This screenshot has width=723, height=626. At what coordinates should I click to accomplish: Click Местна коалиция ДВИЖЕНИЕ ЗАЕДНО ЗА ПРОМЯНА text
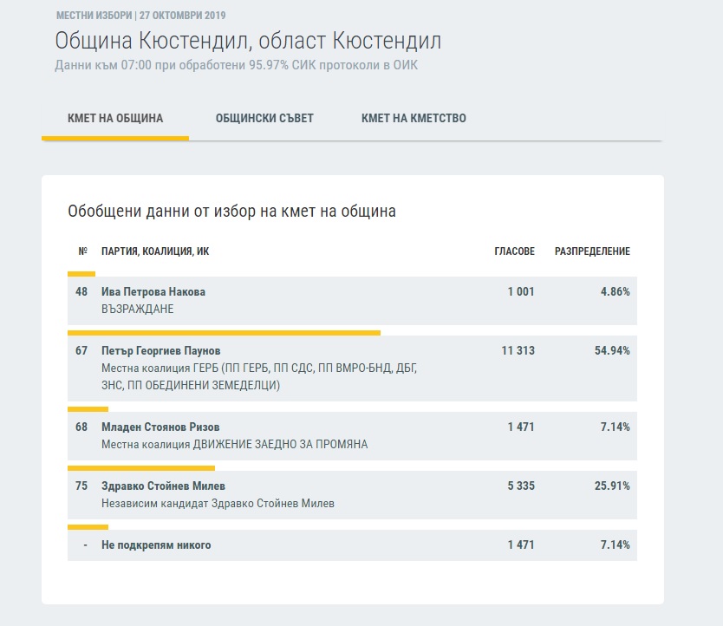point(235,445)
